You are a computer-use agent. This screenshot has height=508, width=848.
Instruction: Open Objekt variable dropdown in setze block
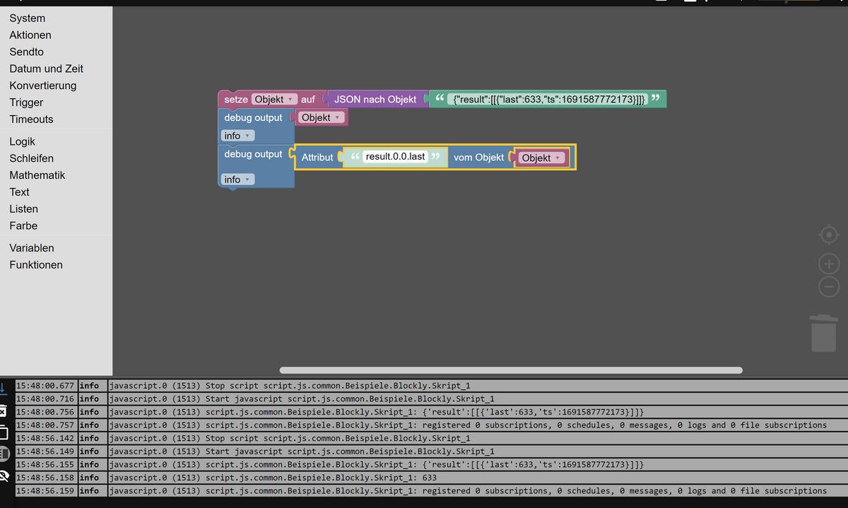coord(274,100)
